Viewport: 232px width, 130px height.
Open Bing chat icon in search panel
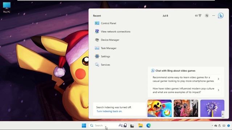[x=221, y=16]
